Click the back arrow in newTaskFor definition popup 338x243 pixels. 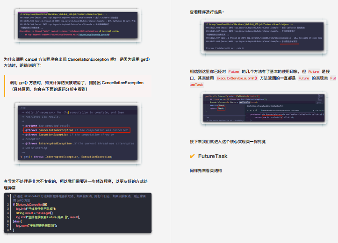click(248, 110)
